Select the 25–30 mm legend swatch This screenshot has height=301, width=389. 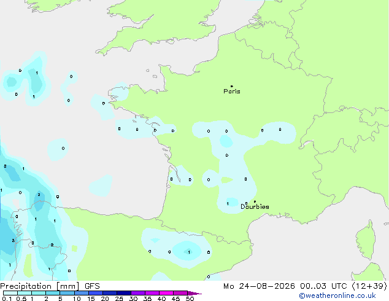[124, 293]
